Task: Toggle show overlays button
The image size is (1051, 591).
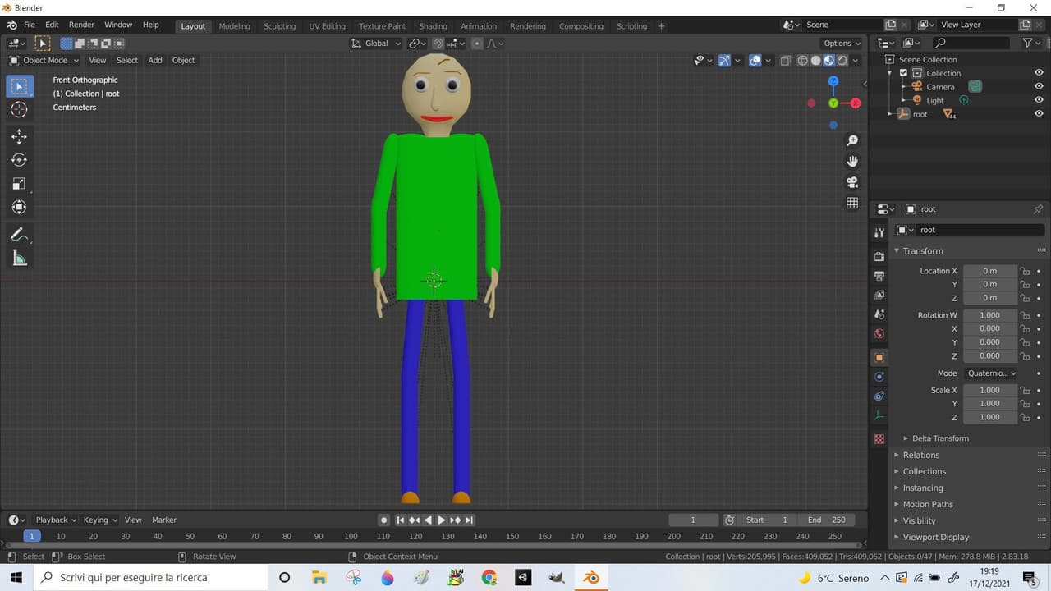Action: coord(755,60)
